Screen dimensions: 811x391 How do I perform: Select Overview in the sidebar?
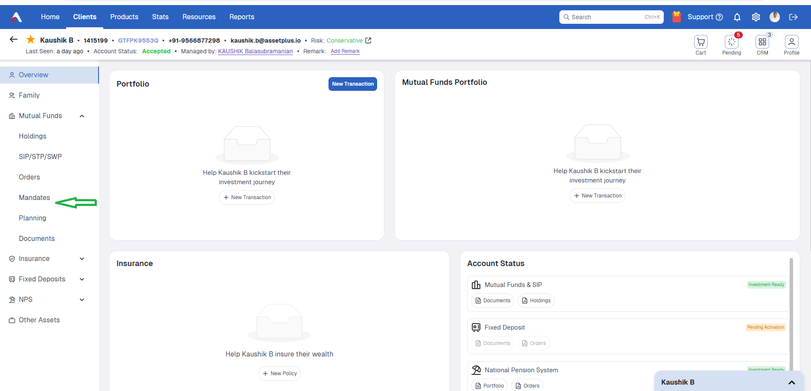(49, 75)
